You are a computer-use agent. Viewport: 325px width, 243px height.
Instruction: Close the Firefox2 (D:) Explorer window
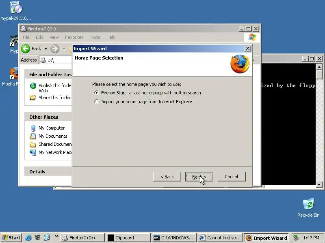point(256,29)
